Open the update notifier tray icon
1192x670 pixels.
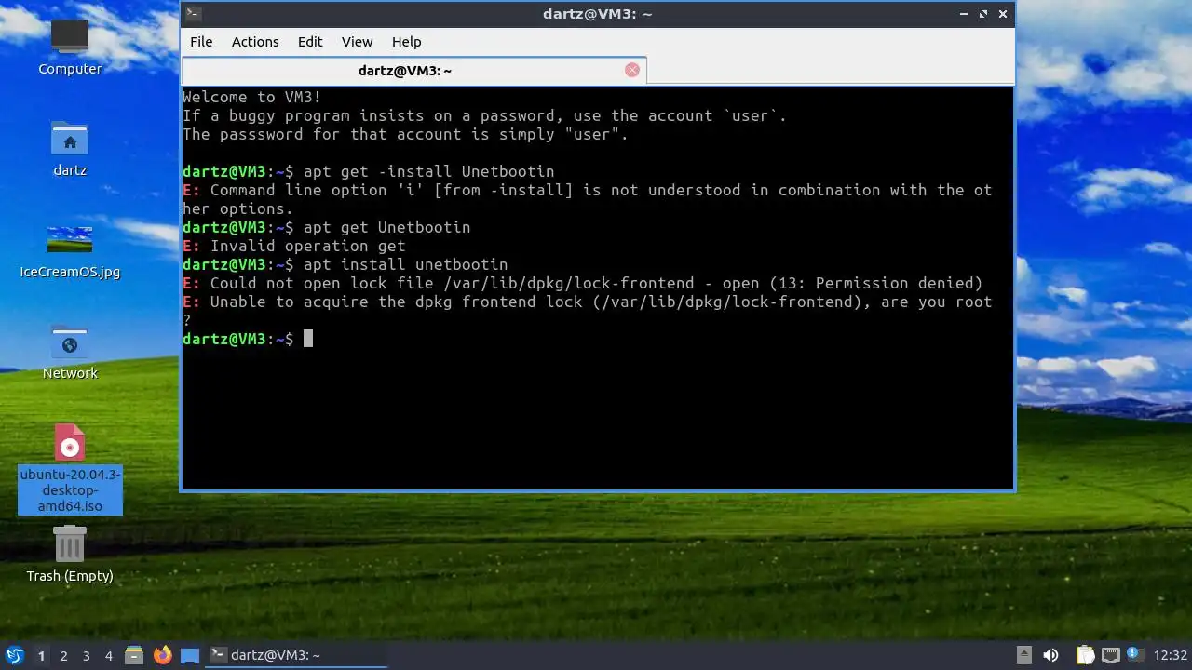[x=1133, y=655]
